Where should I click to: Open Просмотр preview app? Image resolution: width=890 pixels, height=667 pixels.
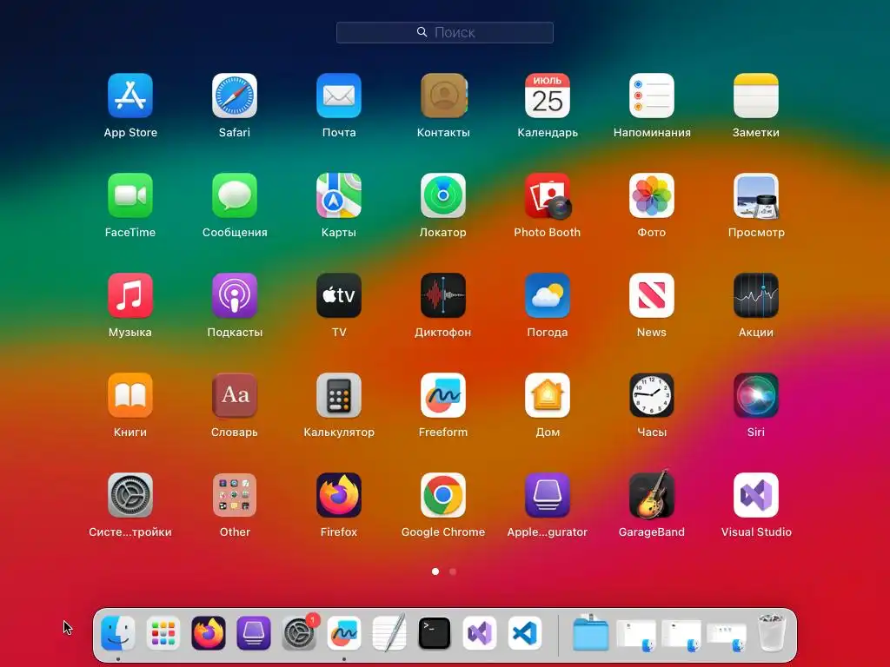756,195
